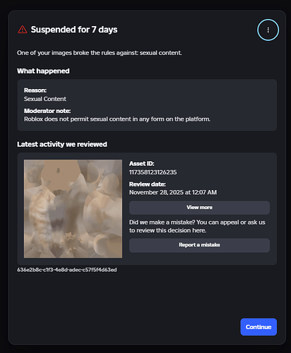Click Report a mistake button

point(199,245)
